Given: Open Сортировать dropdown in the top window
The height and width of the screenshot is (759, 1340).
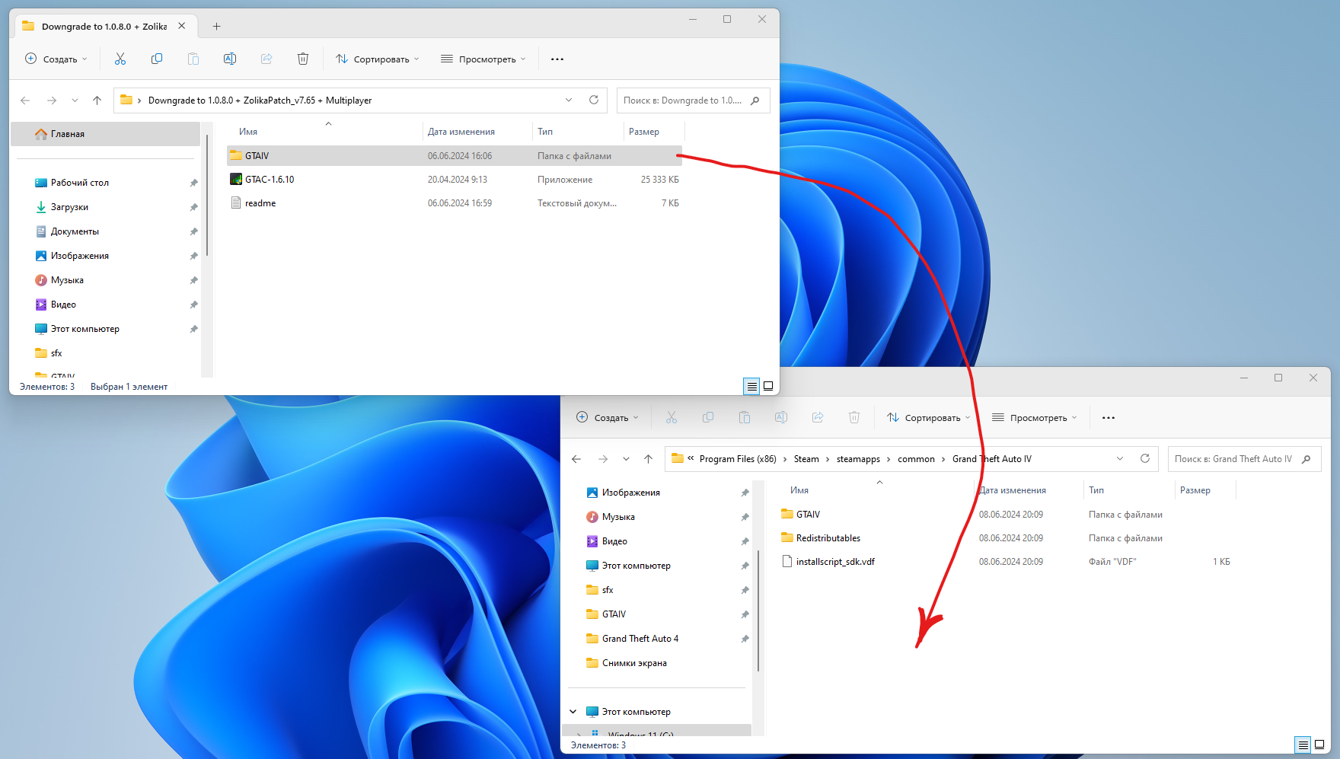Looking at the screenshot, I should coord(378,59).
